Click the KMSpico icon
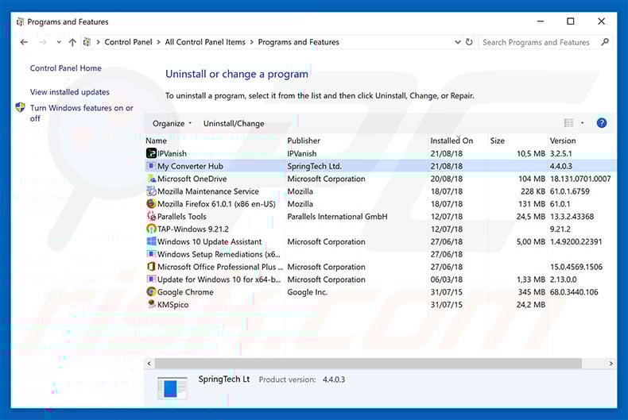Image resolution: width=628 pixels, height=420 pixels. 151,304
